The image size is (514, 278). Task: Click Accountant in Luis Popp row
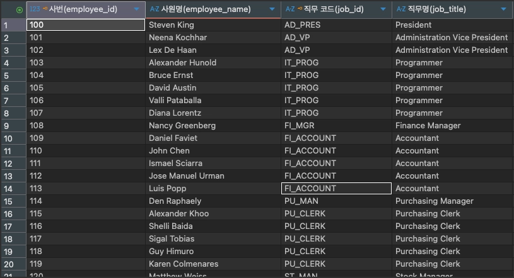pyautogui.click(x=452, y=189)
